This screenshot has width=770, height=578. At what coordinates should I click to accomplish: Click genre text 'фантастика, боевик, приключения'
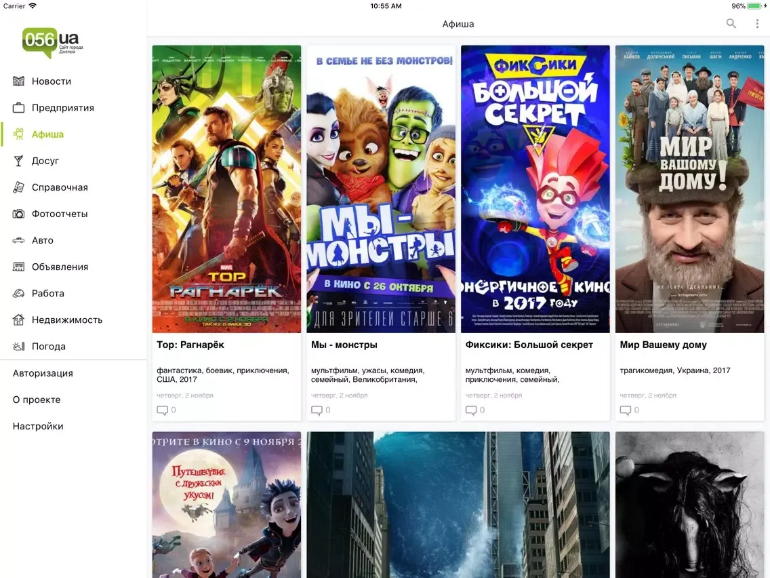tap(223, 370)
